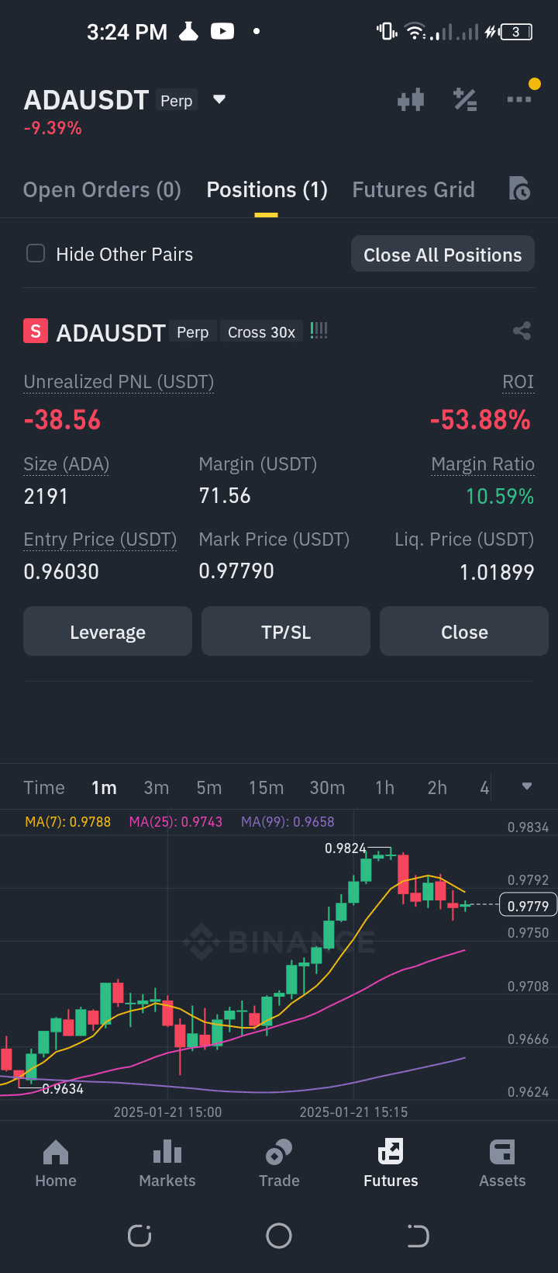
Task: Switch to the Open Orders (0) tab
Action: pyautogui.click(x=102, y=190)
